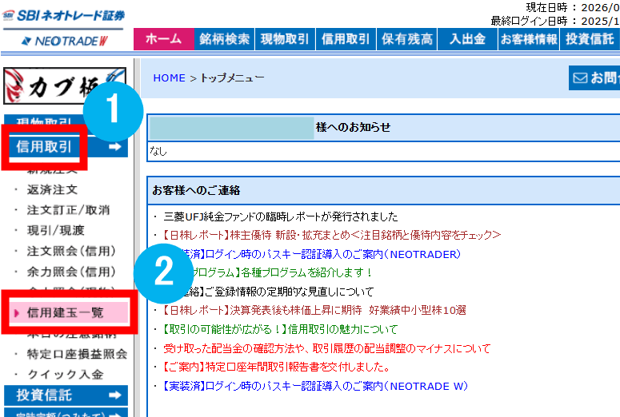Open the 特定口座年間取引報告書 notice
The width and height of the screenshot is (620, 417).
point(276,367)
